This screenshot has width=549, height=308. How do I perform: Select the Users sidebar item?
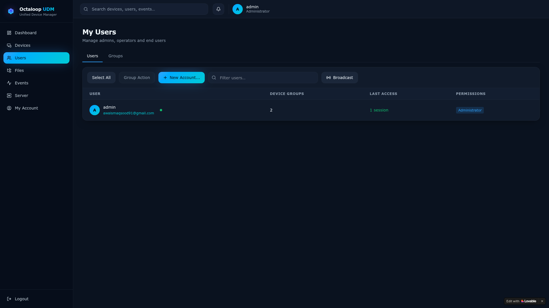[x=36, y=58]
